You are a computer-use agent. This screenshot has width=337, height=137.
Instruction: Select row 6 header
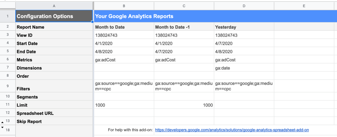click(8, 60)
